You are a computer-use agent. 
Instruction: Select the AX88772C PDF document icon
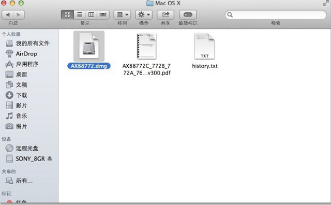146,46
